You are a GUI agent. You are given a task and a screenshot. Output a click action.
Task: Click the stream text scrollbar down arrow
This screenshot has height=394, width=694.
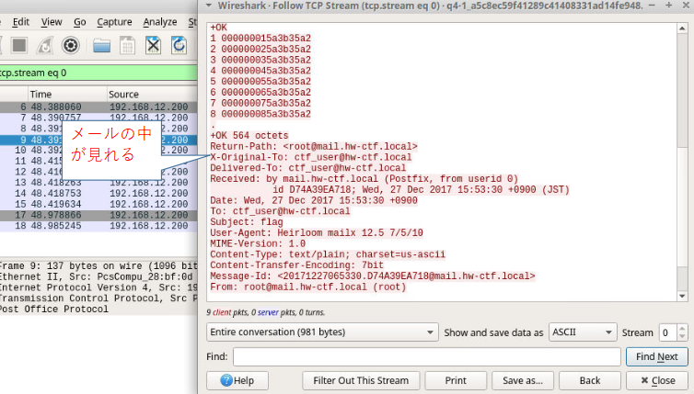(x=682, y=296)
